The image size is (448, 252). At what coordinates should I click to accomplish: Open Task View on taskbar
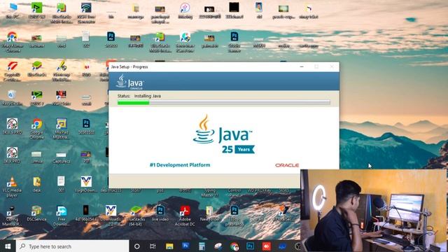[153, 246]
